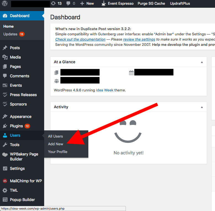Screen dimensions: 215x211
Task: Open the Home submenu item
Action: tap(9, 26)
